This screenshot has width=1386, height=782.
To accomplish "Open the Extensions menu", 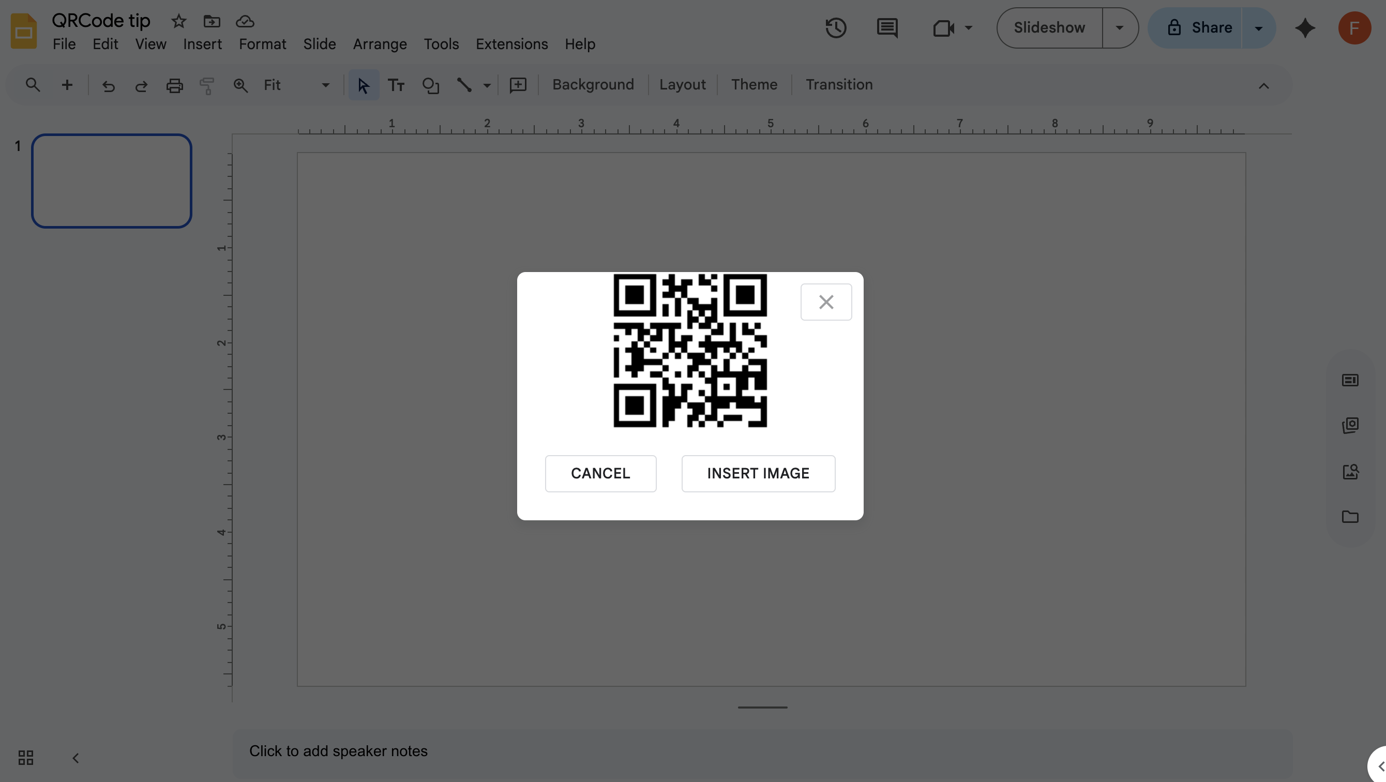I will (x=511, y=44).
